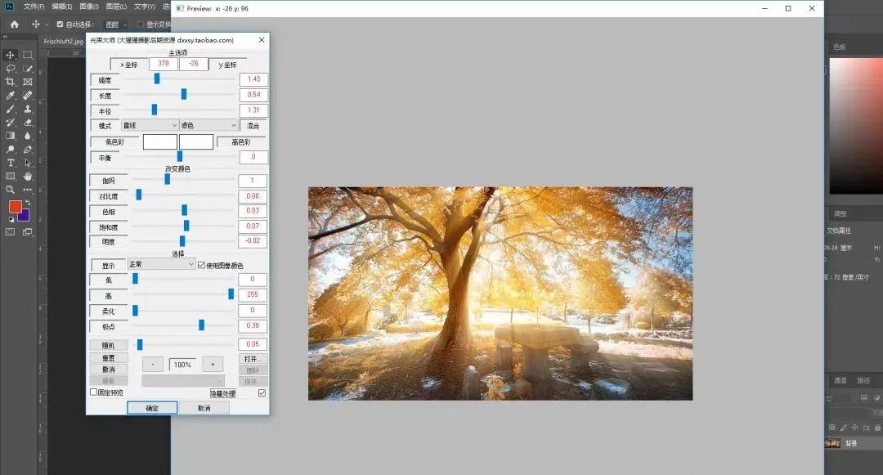883x475 pixels.
Task: Enable the 固定预览 checkbox
Action: [93, 392]
